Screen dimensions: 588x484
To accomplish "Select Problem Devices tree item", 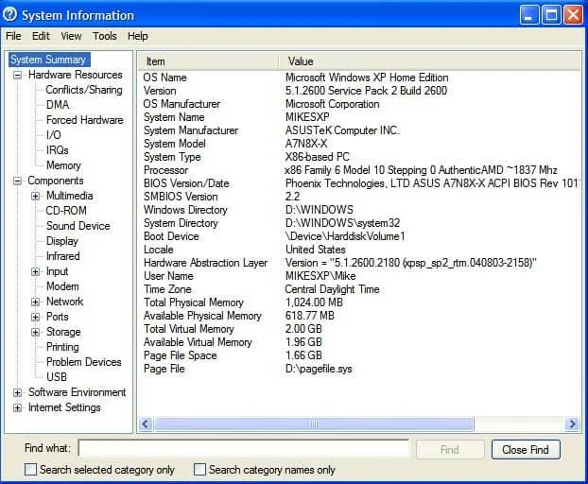I will (x=84, y=362).
